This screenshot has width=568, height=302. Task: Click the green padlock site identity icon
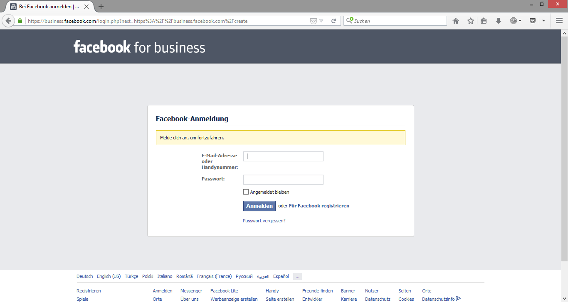pos(20,21)
